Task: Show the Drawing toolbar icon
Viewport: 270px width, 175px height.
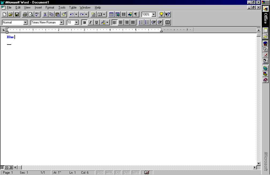Action: [x=130, y=14]
